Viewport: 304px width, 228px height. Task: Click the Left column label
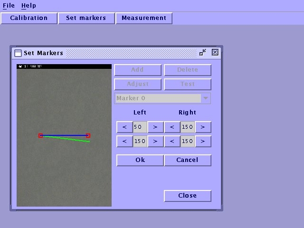tap(140, 113)
